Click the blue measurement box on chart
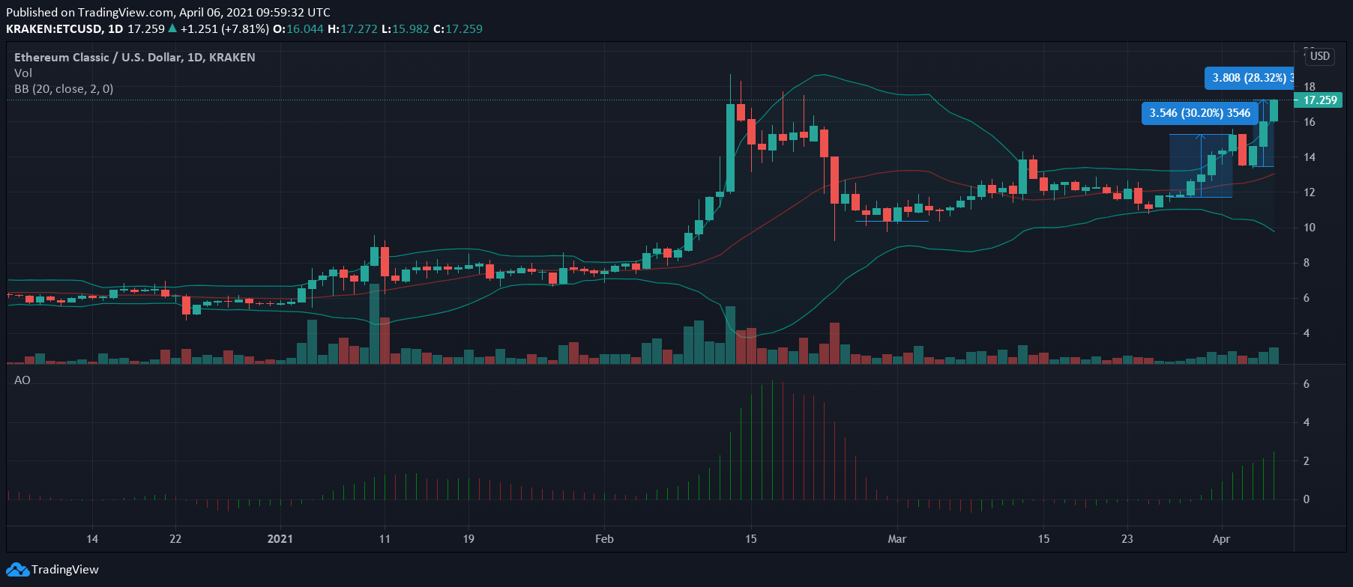 pos(1201,165)
